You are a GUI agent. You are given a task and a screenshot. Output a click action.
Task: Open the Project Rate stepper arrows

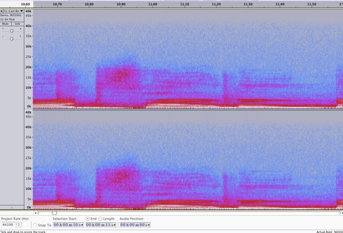point(19,224)
